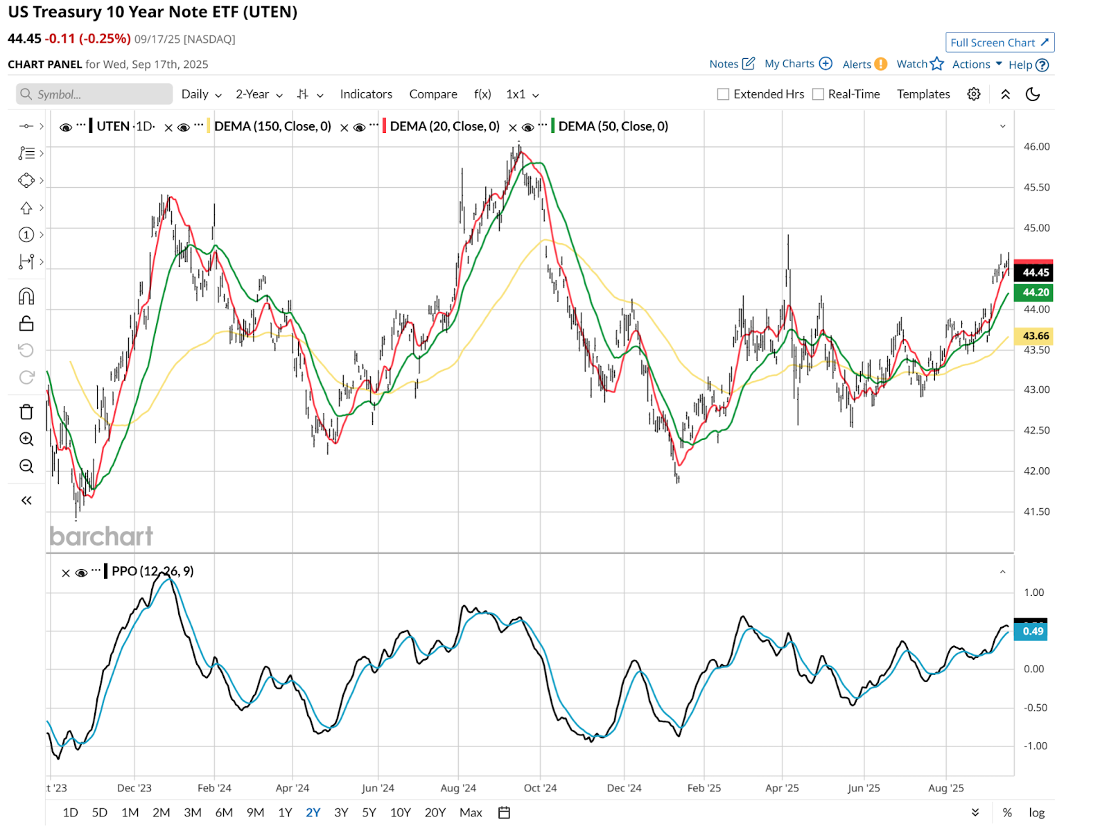Click the Watch star icon
The width and height of the screenshot is (1109, 831).
pos(937,64)
